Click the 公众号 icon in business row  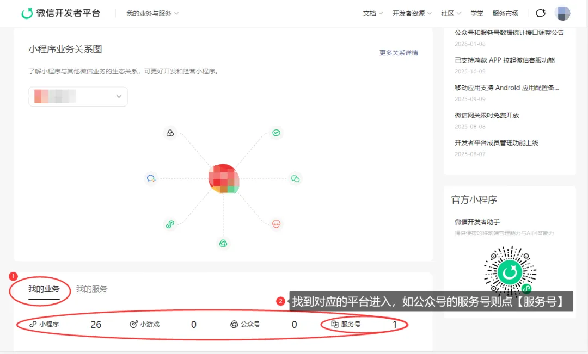234,324
